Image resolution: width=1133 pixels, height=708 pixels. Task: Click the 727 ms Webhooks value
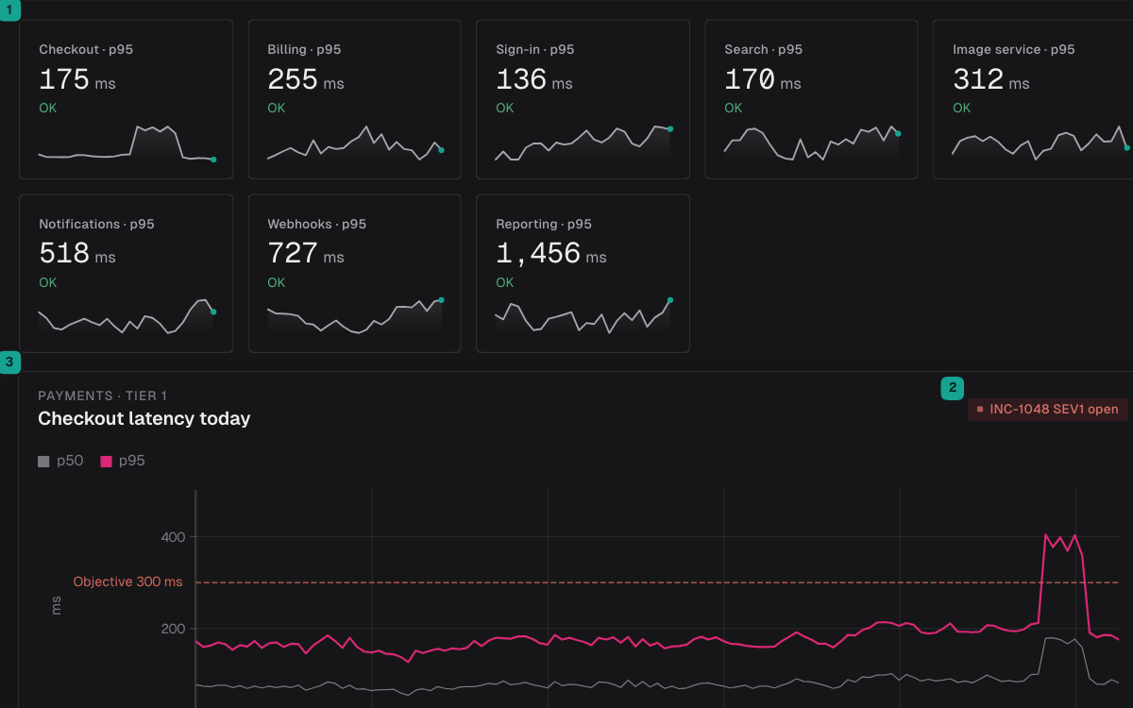[x=306, y=253]
